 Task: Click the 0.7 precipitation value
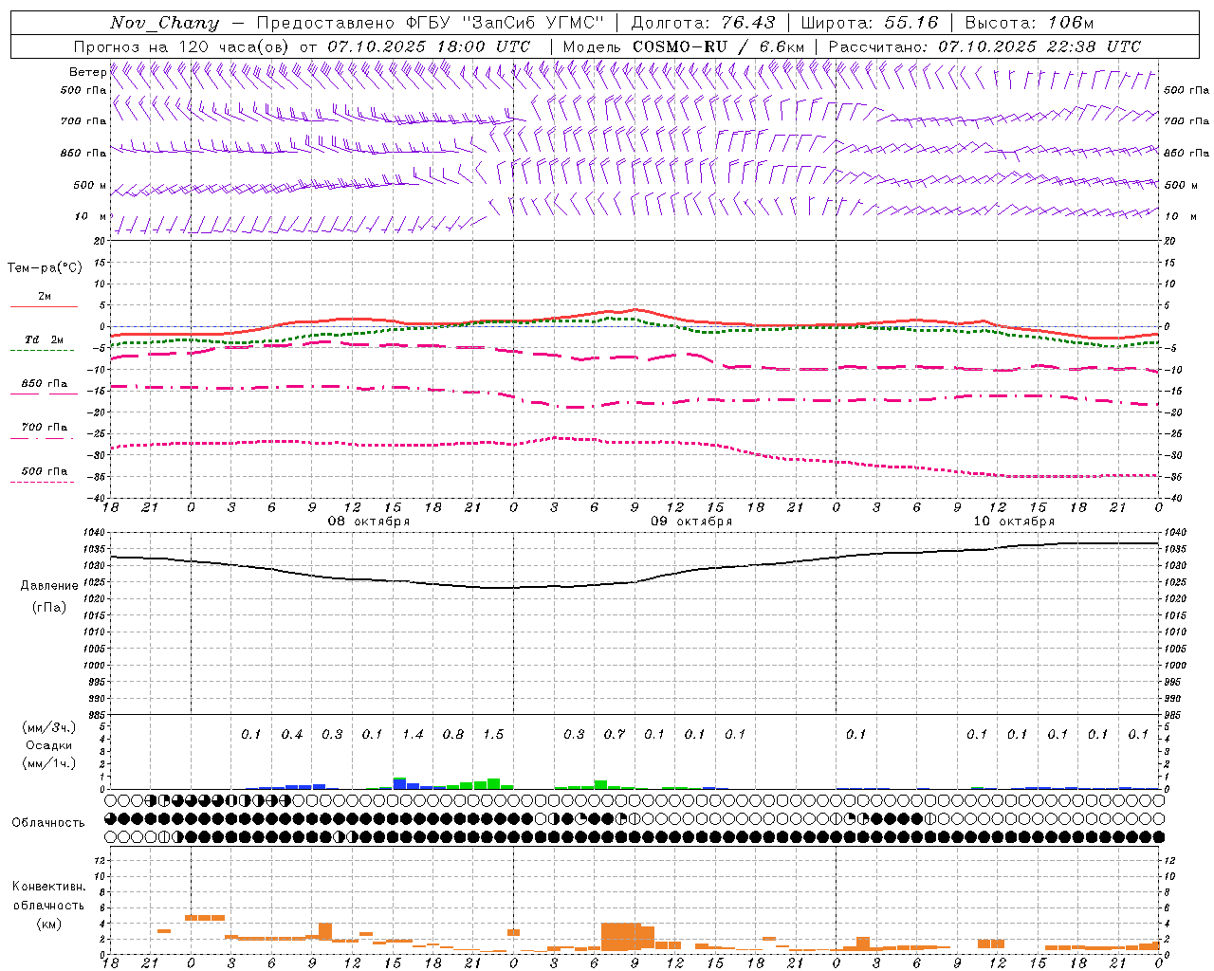click(615, 735)
